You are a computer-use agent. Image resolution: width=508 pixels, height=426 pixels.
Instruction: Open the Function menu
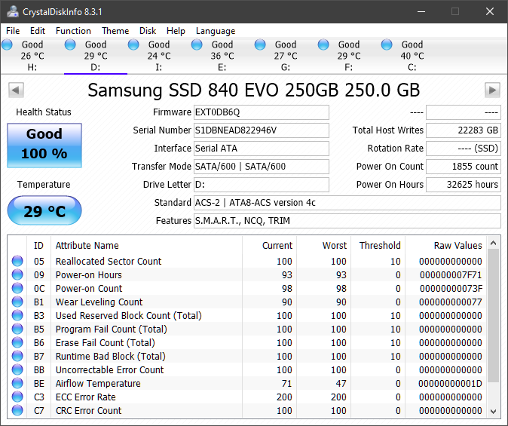tap(73, 31)
